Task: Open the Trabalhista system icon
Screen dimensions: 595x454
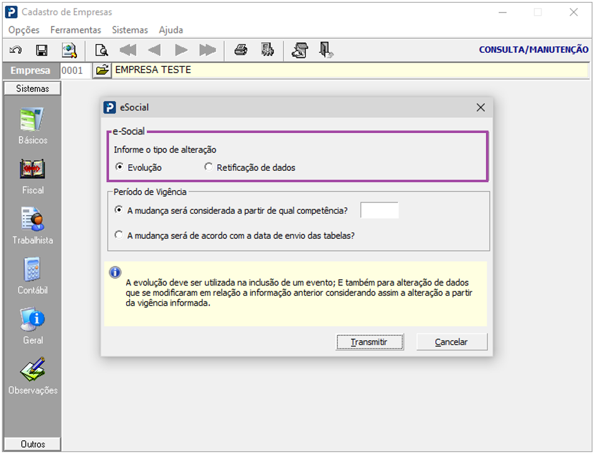Action: [x=32, y=219]
